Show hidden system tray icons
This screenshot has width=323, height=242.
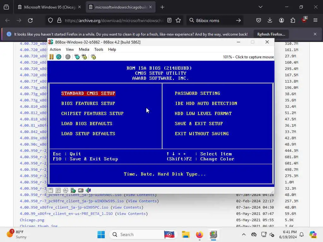click(244, 234)
